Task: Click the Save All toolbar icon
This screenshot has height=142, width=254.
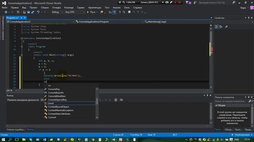Action: (33, 12)
